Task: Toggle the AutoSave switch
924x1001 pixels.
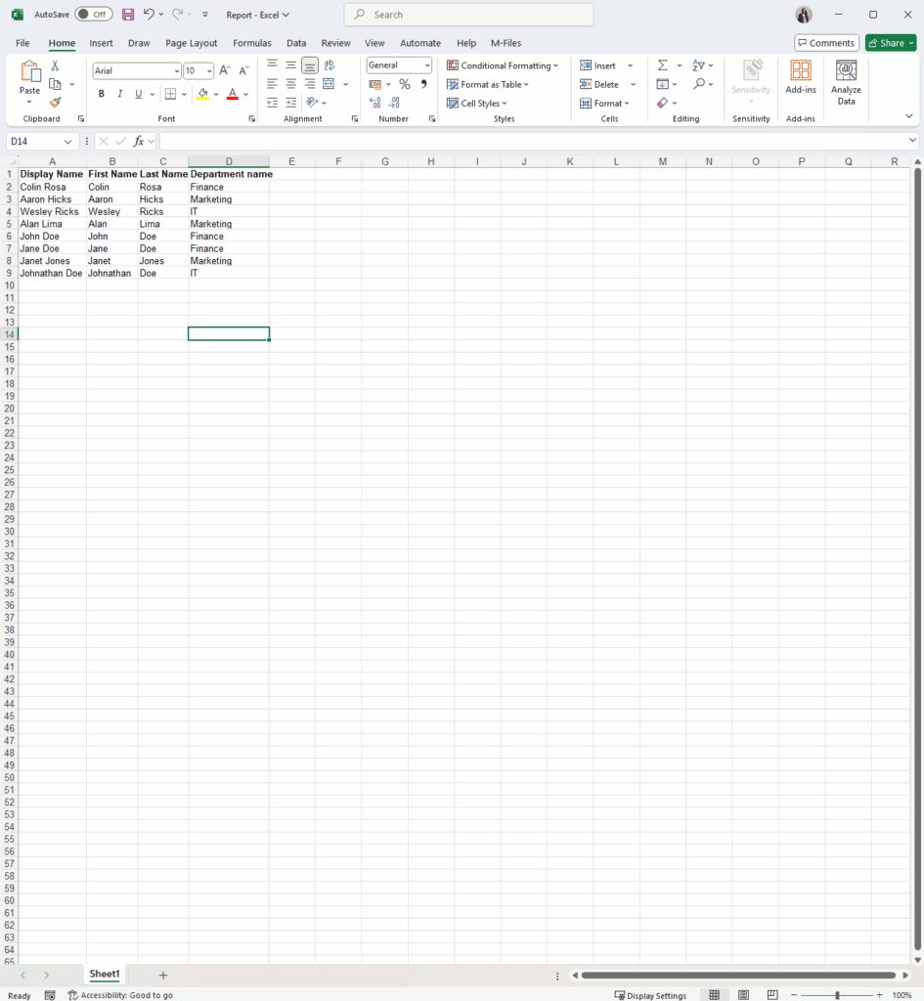Action: [93, 15]
